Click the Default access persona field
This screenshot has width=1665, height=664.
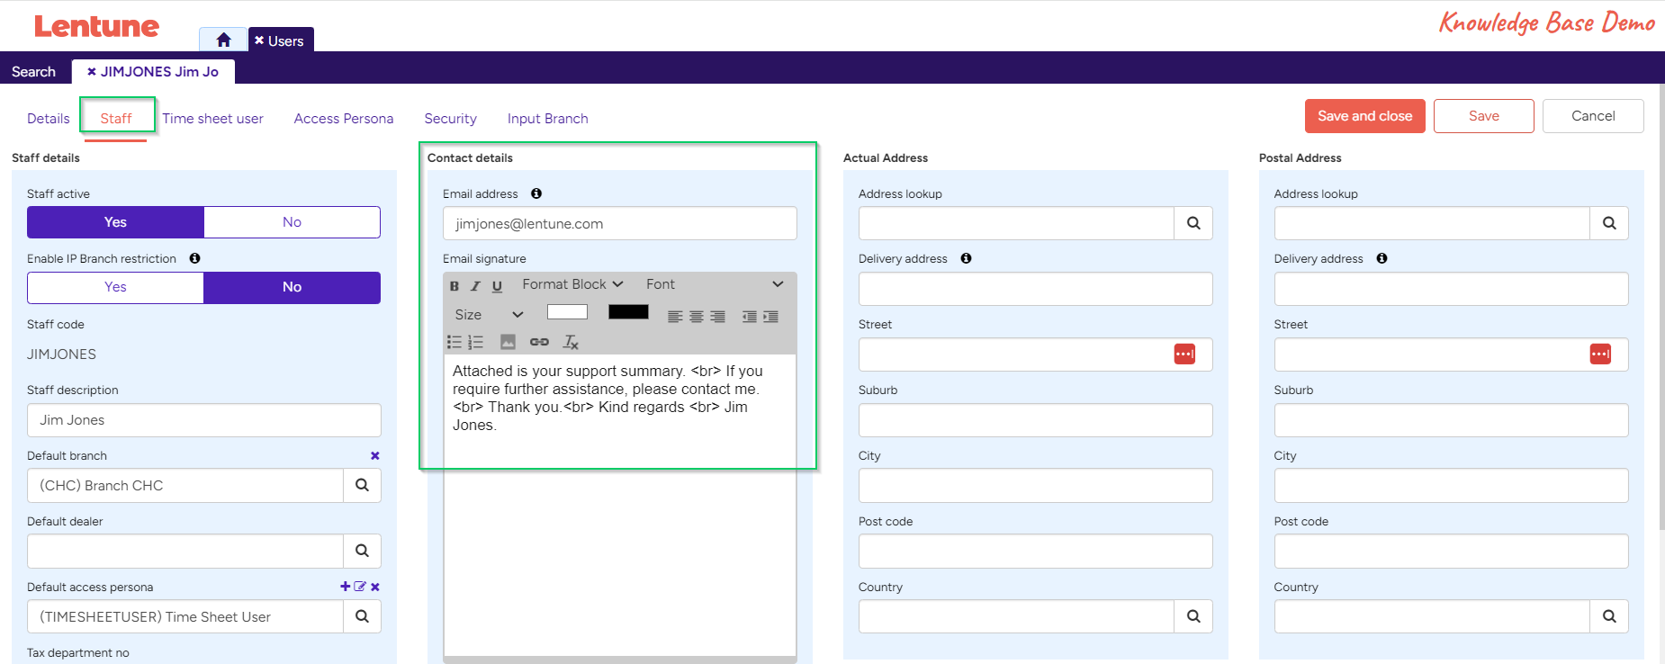click(x=185, y=617)
